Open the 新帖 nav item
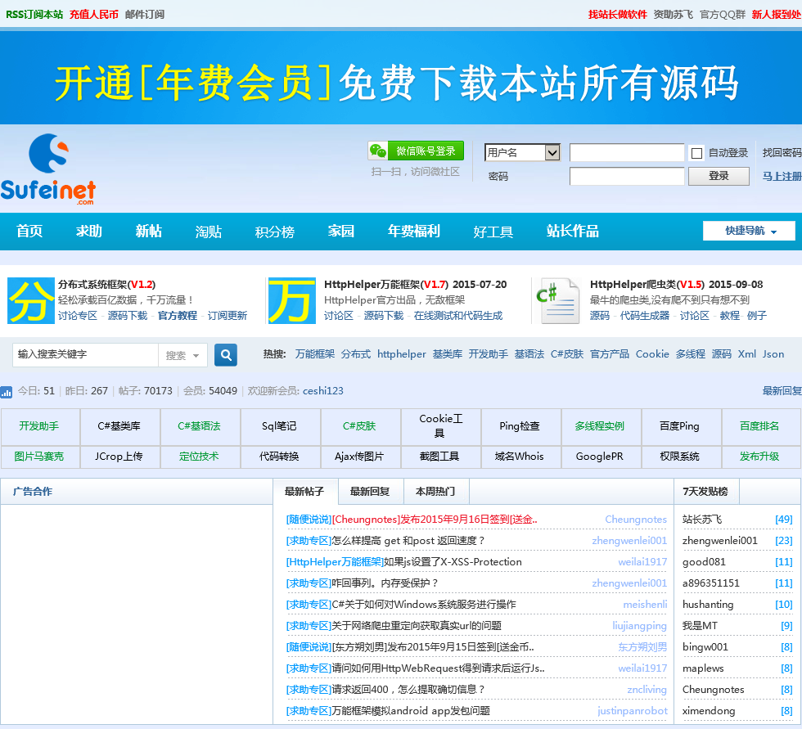 click(149, 231)
